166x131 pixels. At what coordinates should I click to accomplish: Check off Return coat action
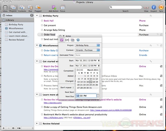coord(42,55)
